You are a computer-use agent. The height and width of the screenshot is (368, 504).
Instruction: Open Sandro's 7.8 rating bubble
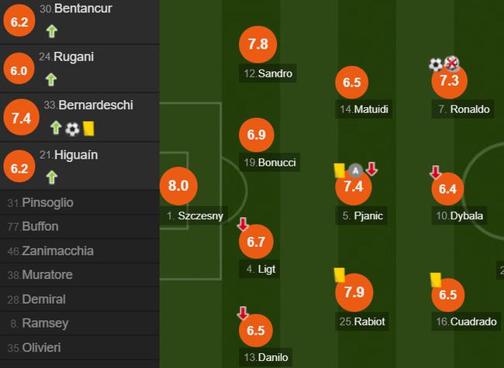(257, 45)
